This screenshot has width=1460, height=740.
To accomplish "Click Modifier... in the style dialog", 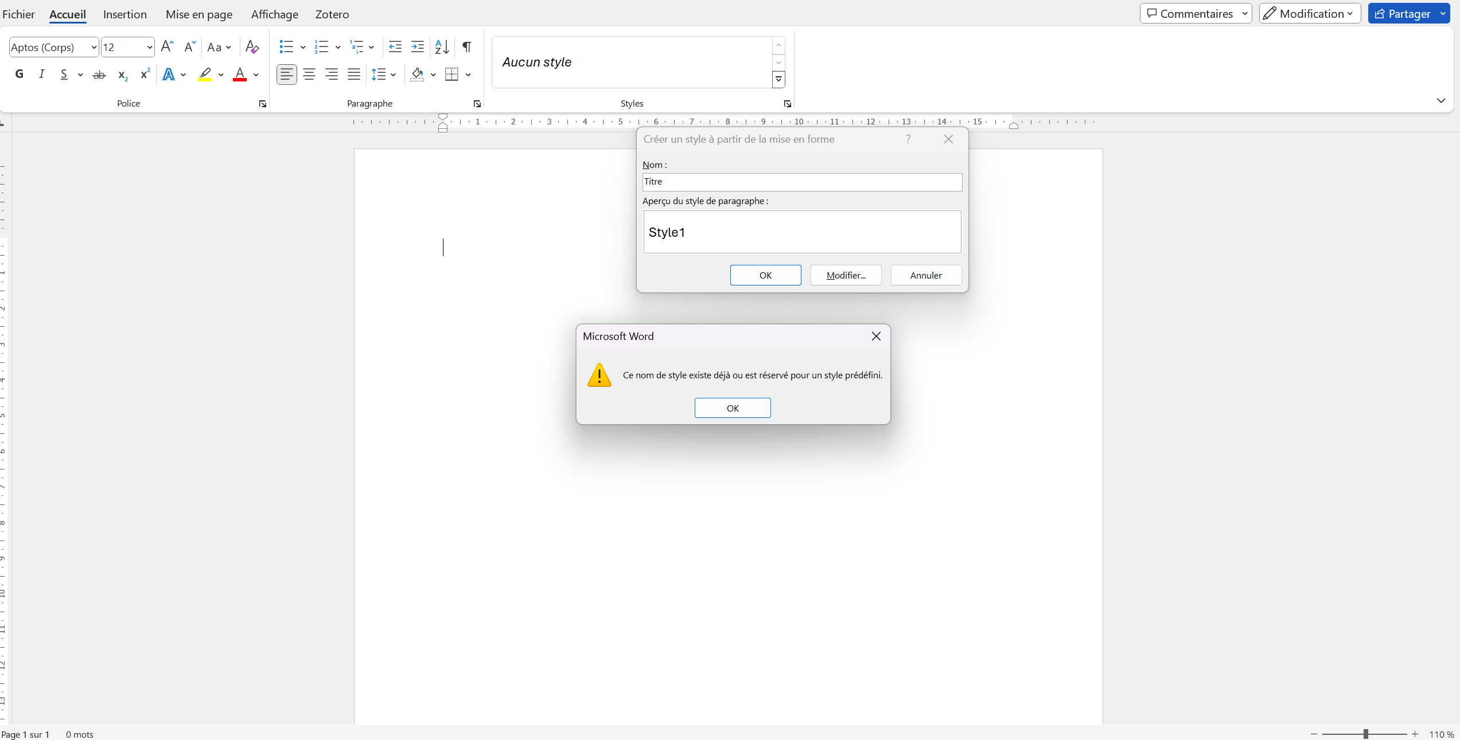I will (x=846, y=275).
